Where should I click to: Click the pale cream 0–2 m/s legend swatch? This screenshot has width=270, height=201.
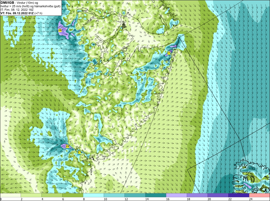coord(11,195)
